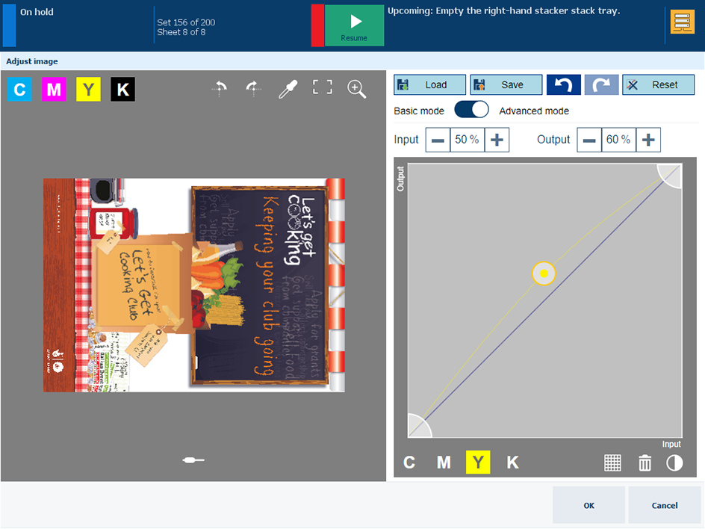Image resolution: width=705 pixels, height=529 pixels.
Task: Rotate image clockwise
Action: coord(253,89)
